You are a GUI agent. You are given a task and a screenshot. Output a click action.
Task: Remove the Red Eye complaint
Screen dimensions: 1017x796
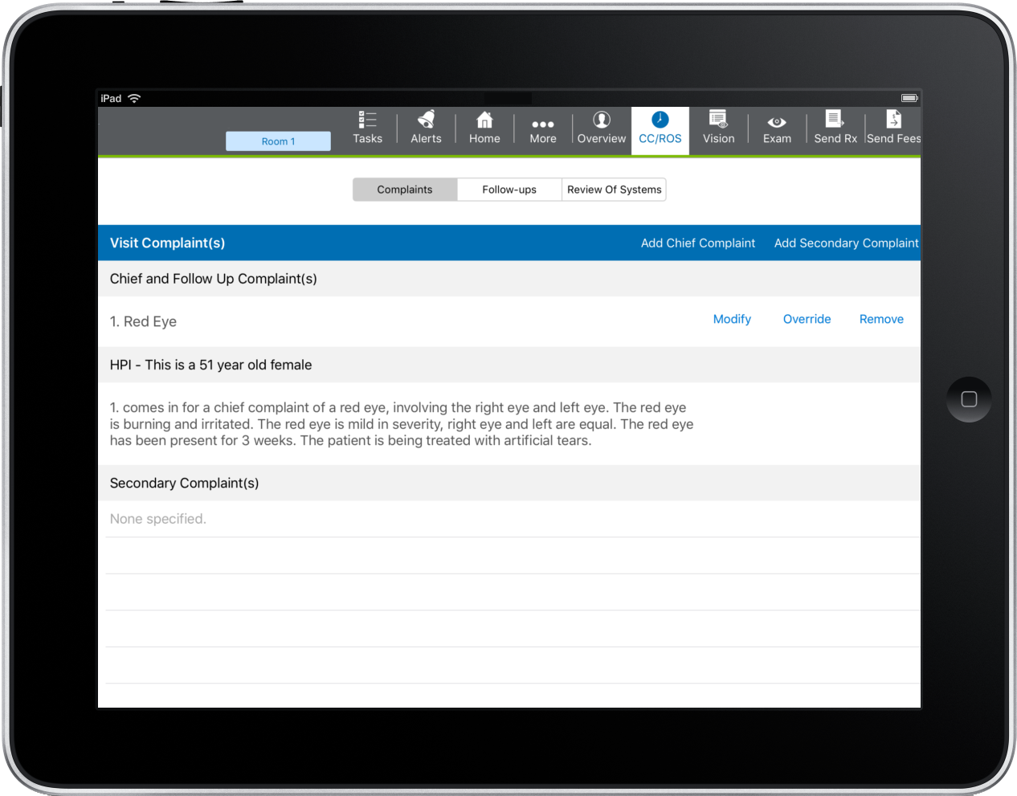[x=881, y=319]
